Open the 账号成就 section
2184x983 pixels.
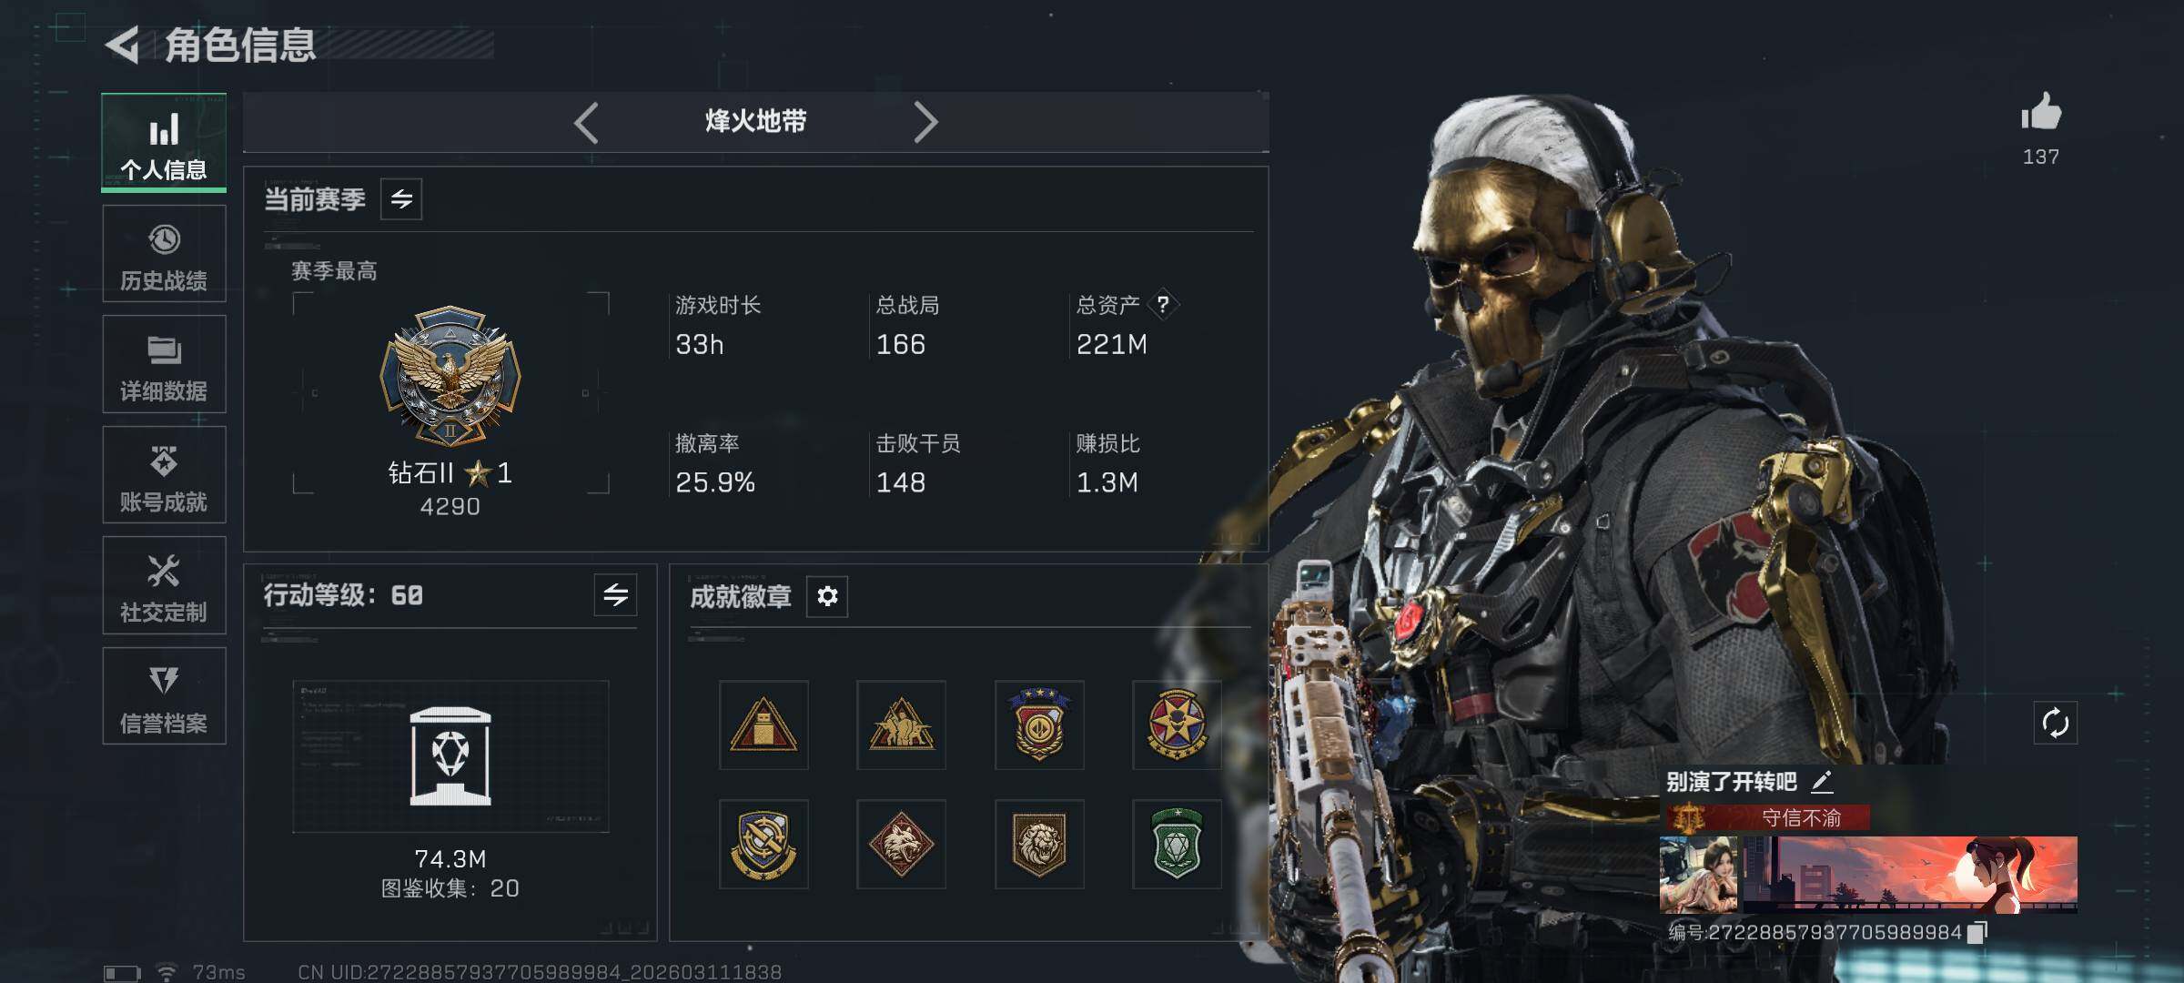tap(164, 475)
